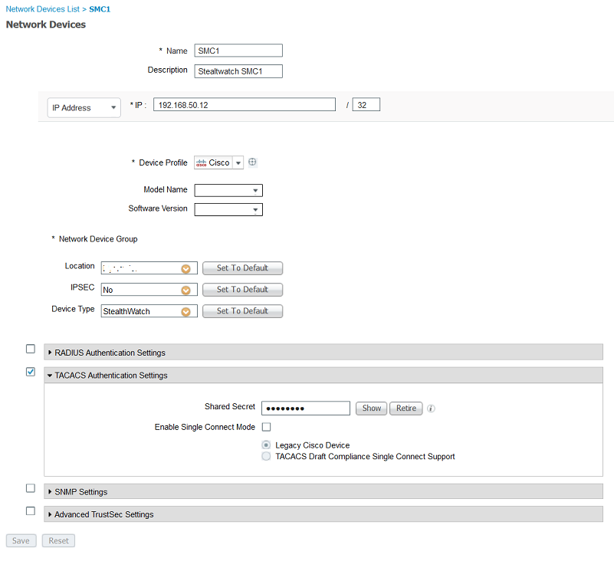The height and width of the screenshot is (571, 614).
Task: Open the Cisco Device Profile dropdown
Action: tap(238, 162)
